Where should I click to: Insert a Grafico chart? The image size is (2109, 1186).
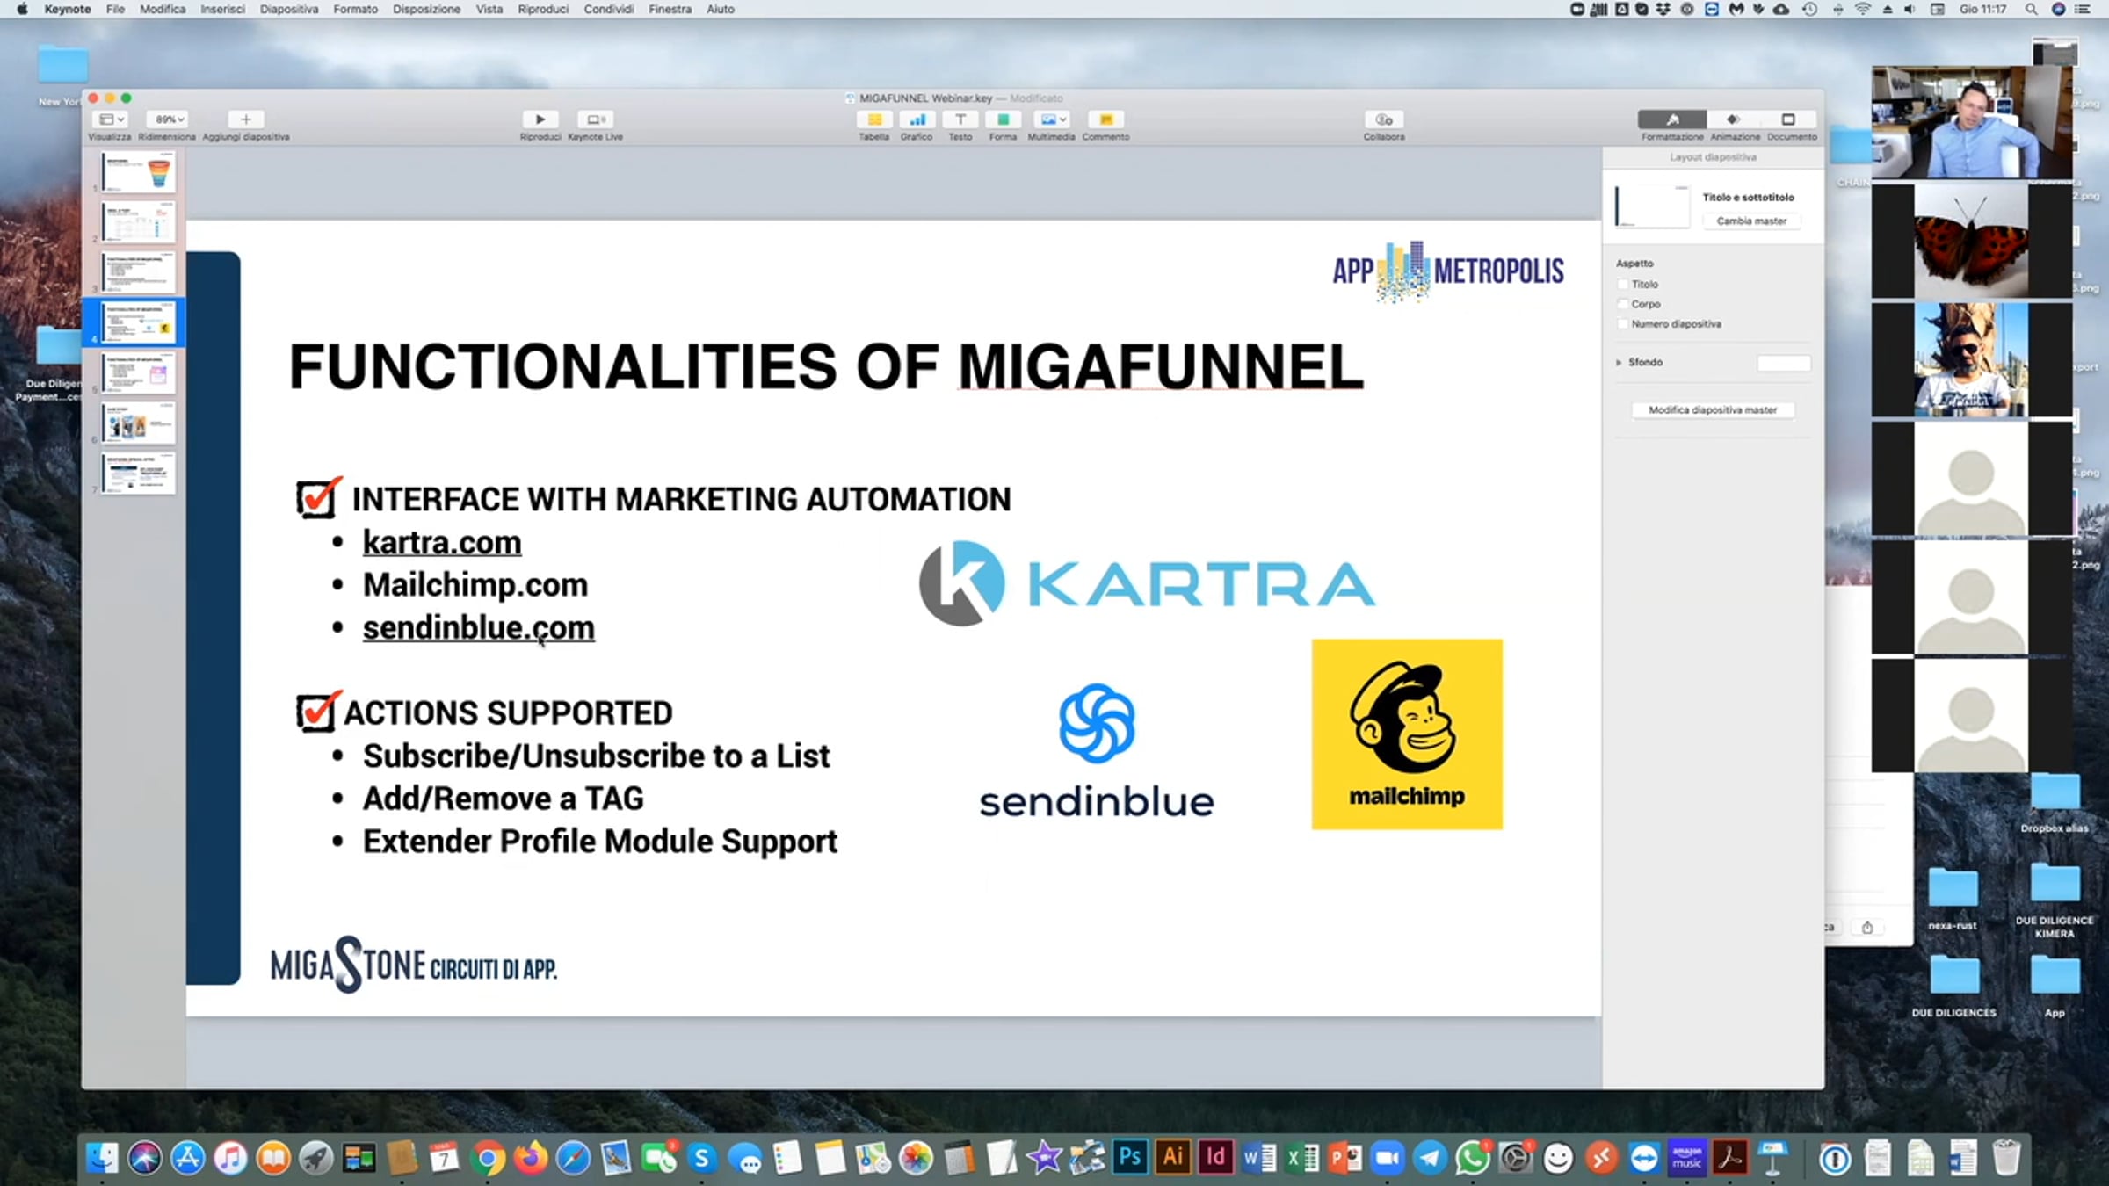click(917, 119)
